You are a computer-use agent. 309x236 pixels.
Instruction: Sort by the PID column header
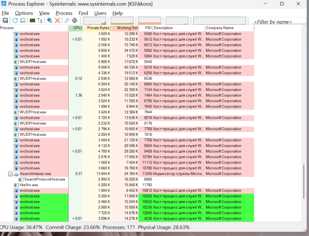pos(146,28)
